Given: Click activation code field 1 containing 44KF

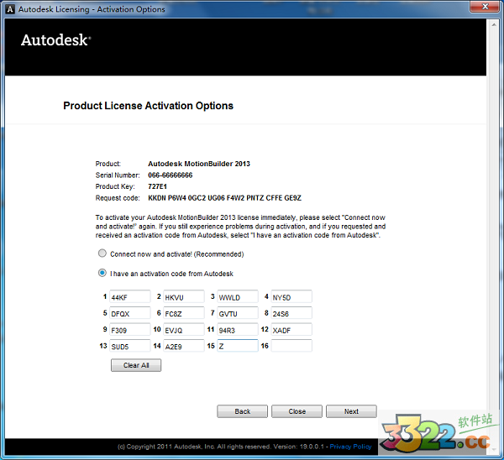Looking at the screenshot, I should 130,296.
